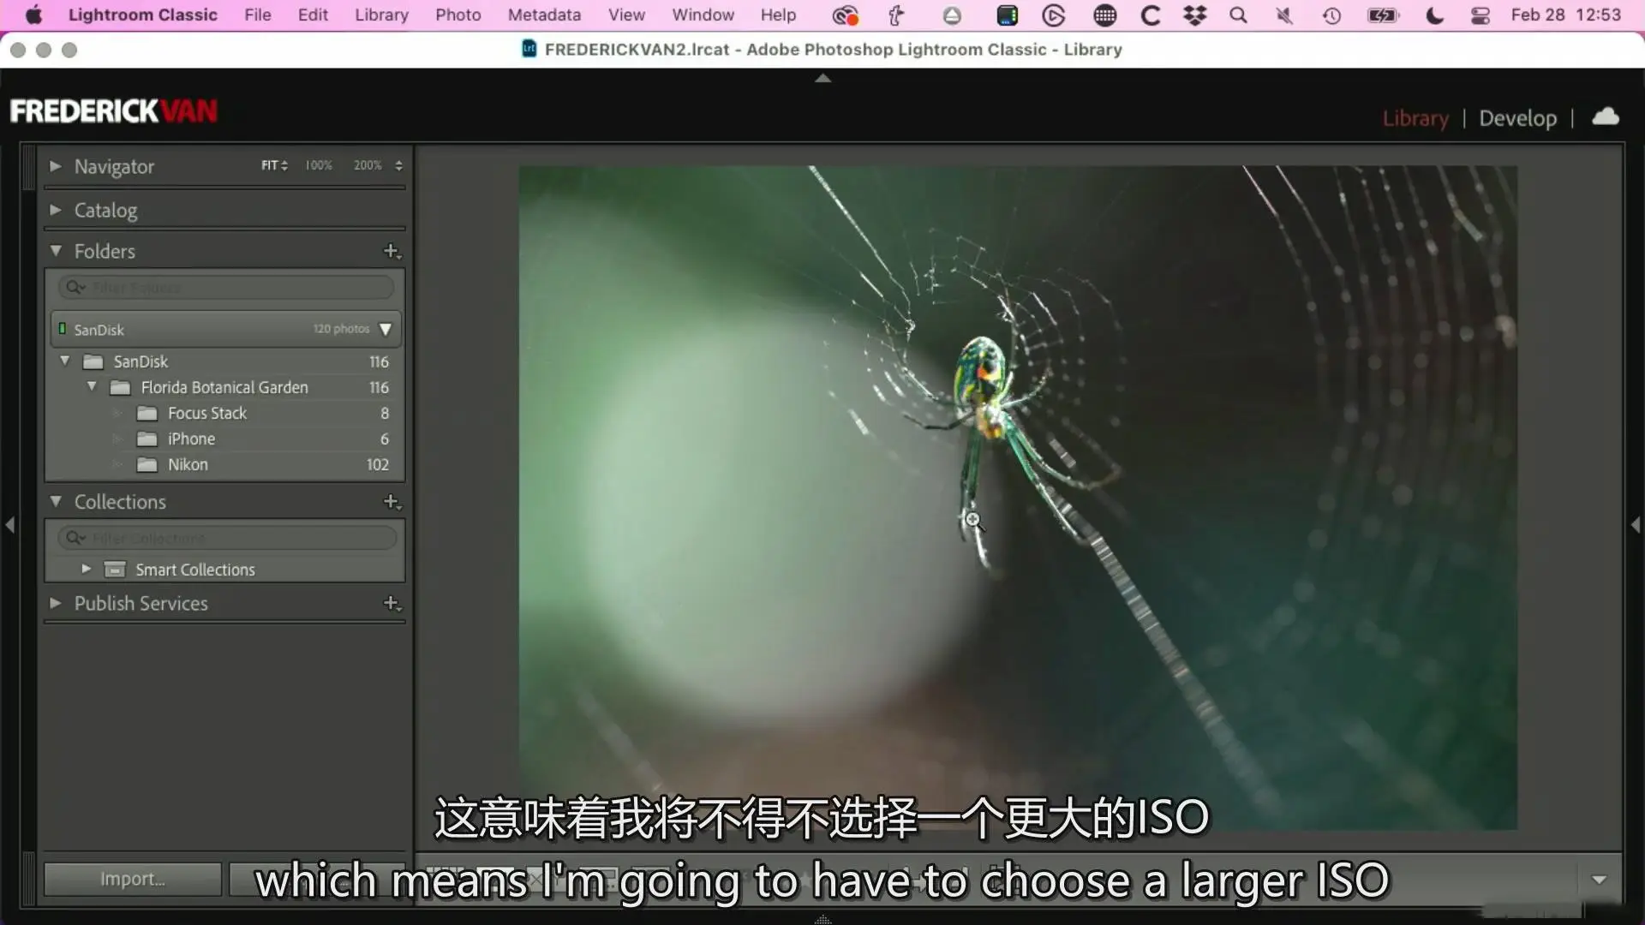Expand Smart Collections
Viewport: 1645px width, 925px height.
coord(86,569)
